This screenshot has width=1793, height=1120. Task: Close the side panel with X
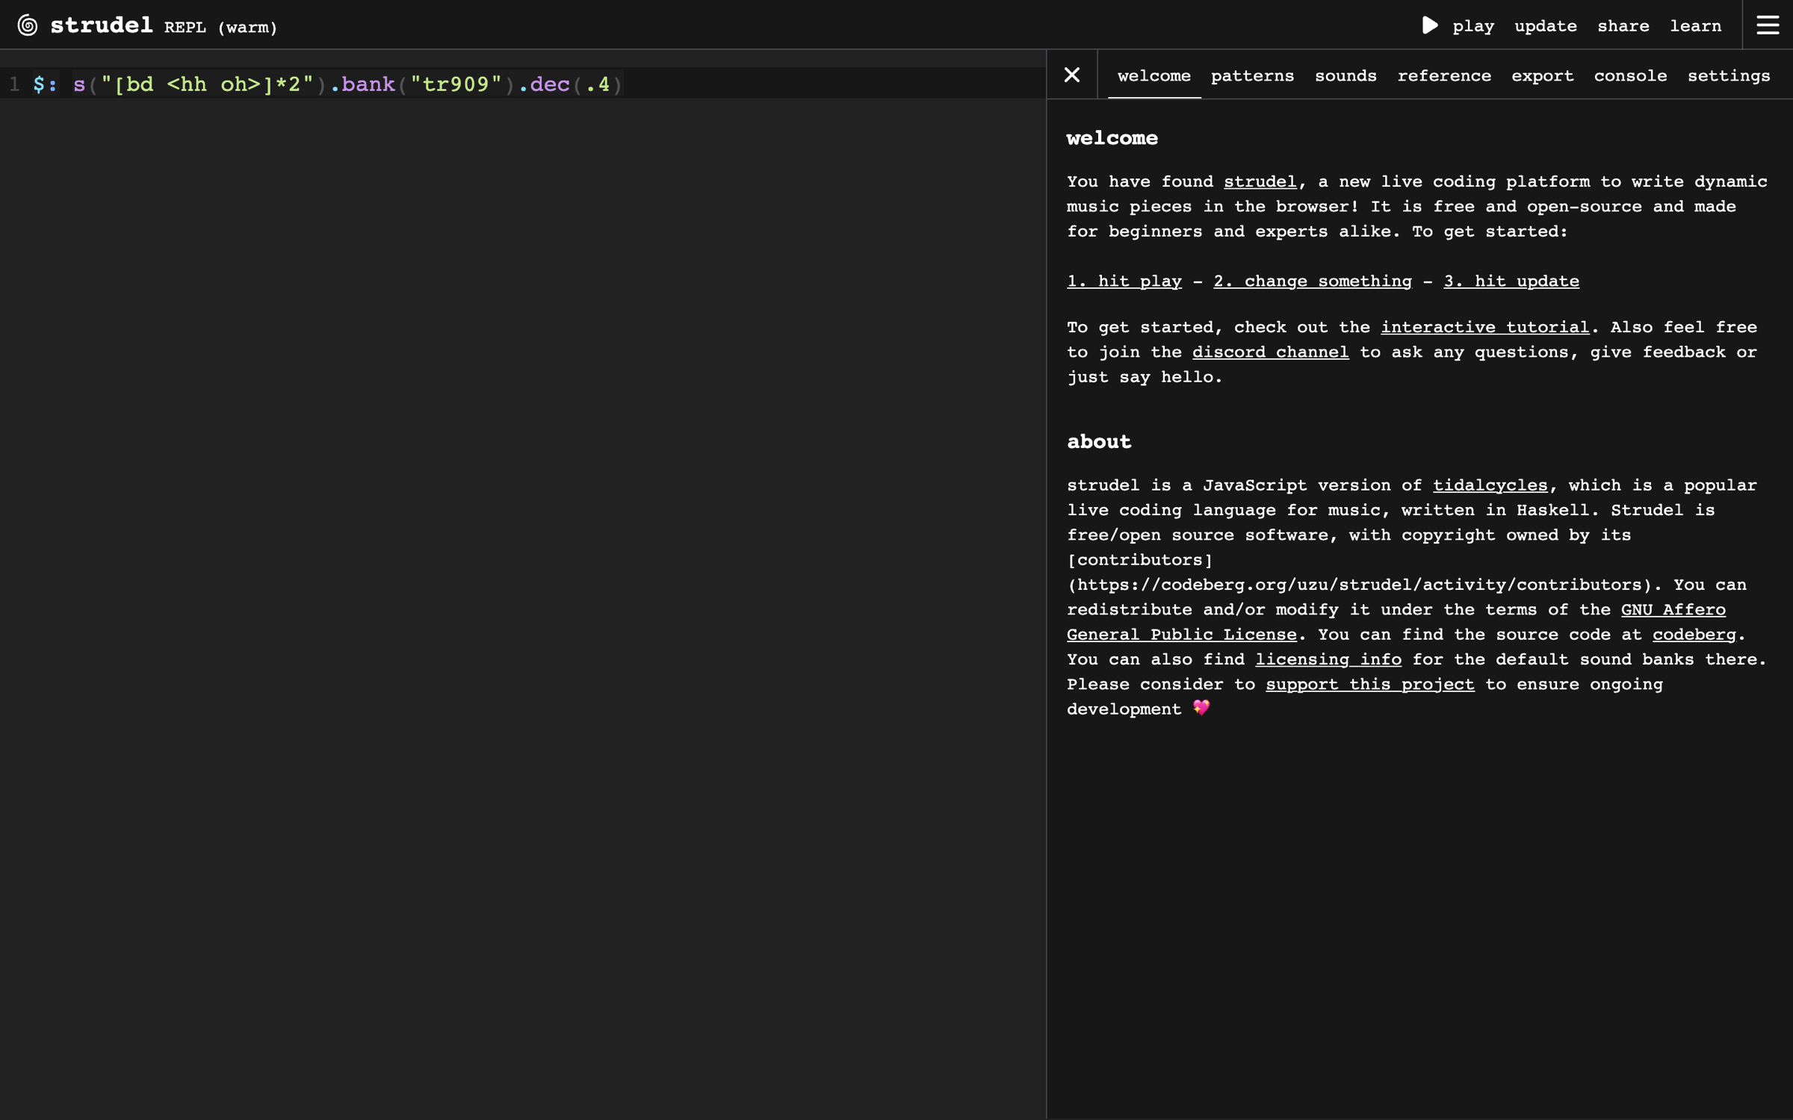[1071, 75]
